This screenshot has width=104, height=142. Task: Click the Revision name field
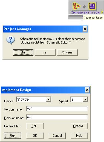coord(57,117)
